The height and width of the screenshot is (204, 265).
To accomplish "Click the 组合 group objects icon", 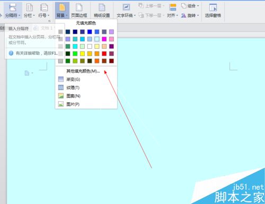I will (184, 6).
